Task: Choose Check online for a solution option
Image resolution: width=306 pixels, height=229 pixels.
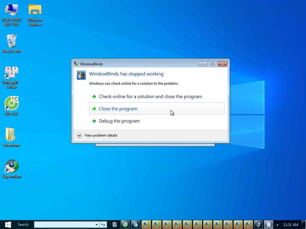Action: (x=157, y=96)
